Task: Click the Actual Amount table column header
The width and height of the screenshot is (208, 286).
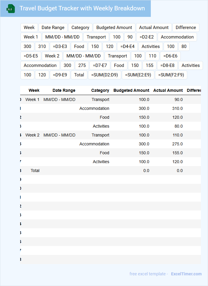Action: coord(168,90)
